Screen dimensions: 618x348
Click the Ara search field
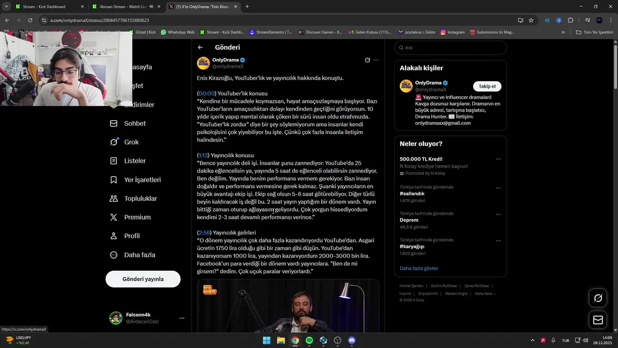tap(450, 48)
